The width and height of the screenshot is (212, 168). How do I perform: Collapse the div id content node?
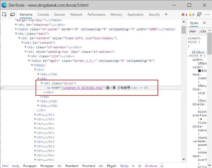(x=23, y=43)
